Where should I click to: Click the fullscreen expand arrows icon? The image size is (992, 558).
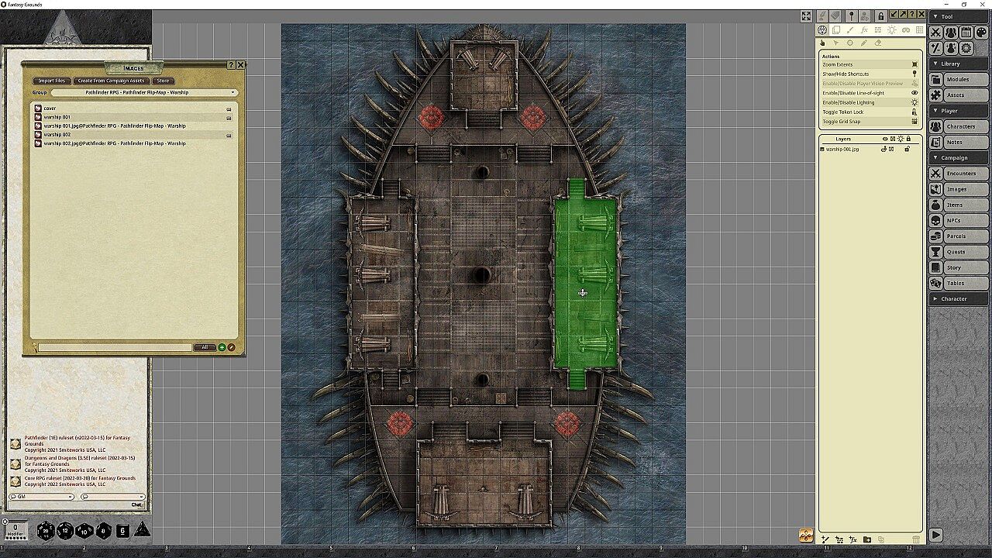click(x=806, y=15)
